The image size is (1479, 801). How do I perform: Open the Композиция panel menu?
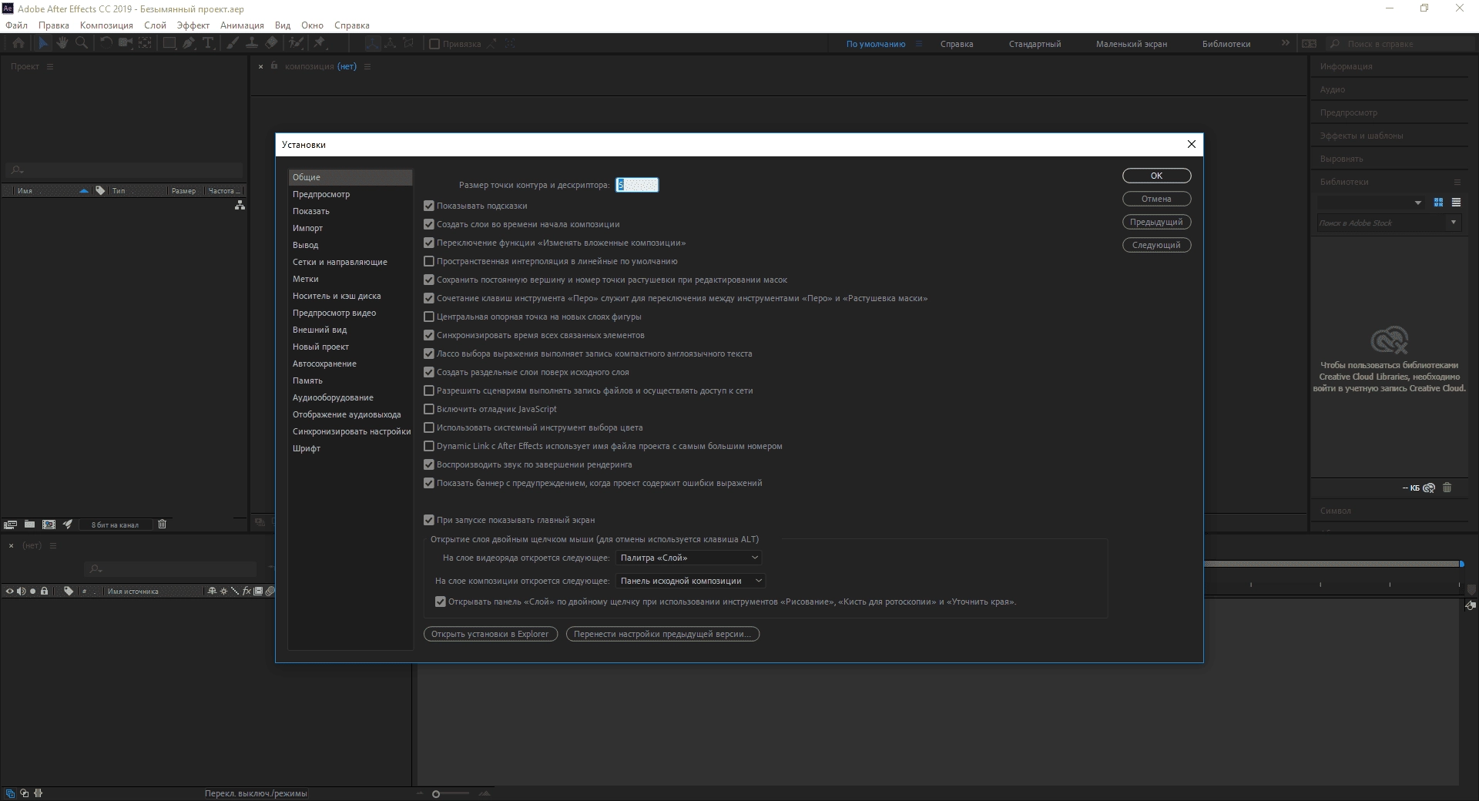pos(367,66)
